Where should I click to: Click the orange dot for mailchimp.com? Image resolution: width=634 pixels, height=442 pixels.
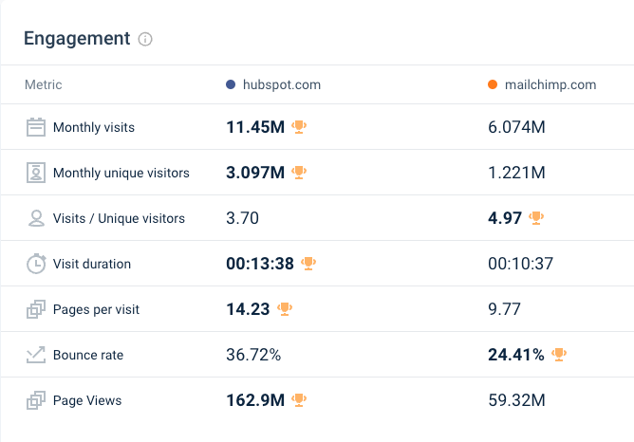click(x=493, y=84)
